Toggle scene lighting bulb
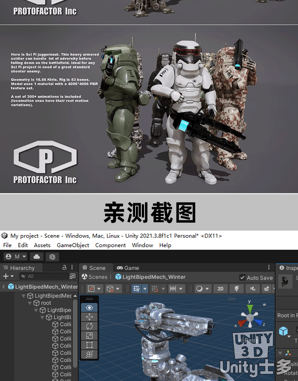This screenshot has height=381, width=298. (236, 289)
